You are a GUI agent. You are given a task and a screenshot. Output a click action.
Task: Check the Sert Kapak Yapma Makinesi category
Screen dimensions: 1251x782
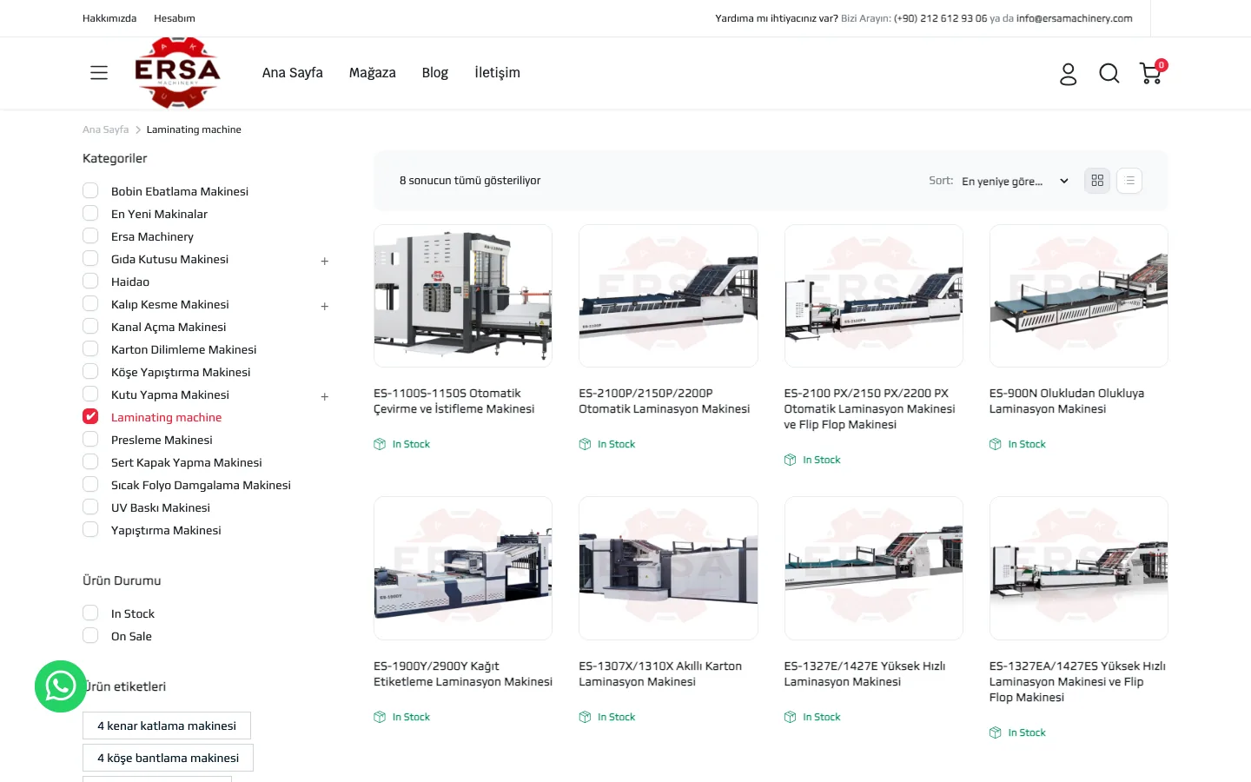[x=90, y=461]
